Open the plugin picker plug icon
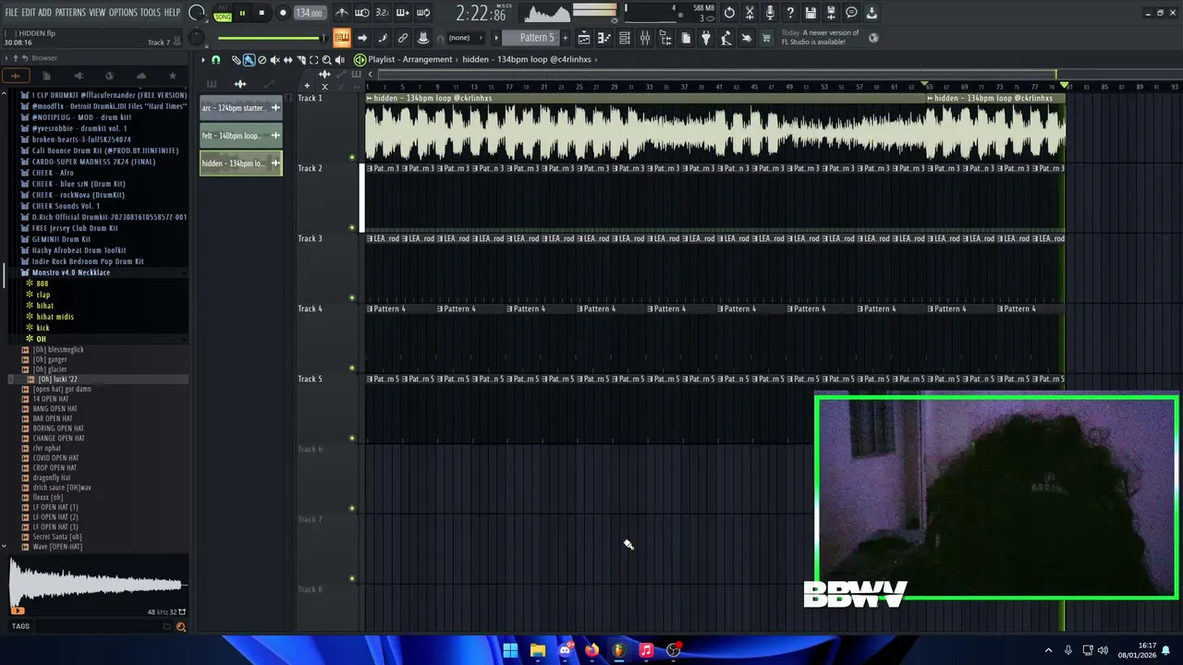Screen dimensions: 1183x665 [x=705, y=38]
